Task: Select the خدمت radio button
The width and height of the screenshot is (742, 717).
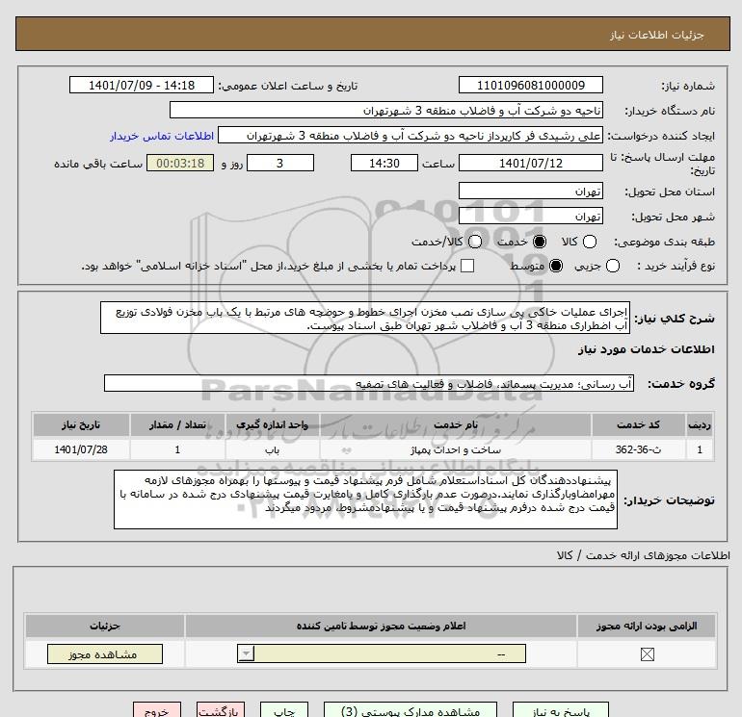Action: (539, 242)
